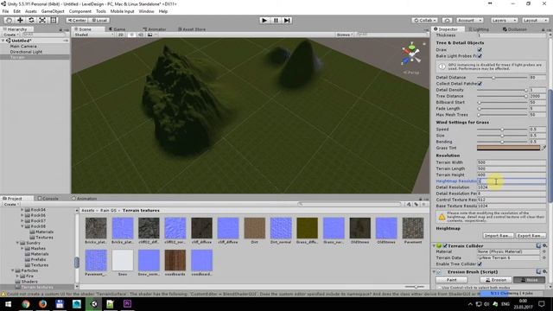Toggle the Draw checkbox
This screenshot has width=553, height=311.
(480, 50)
